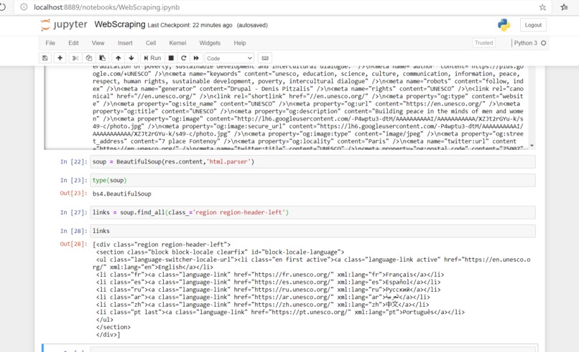Select the Out[28] prompt
Viewport: 579px width, 352px height.
click(x=74, y=244)
